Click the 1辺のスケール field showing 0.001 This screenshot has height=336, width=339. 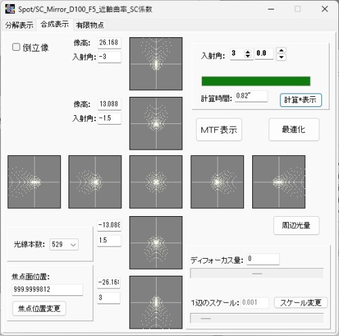(x=255, y=303)
